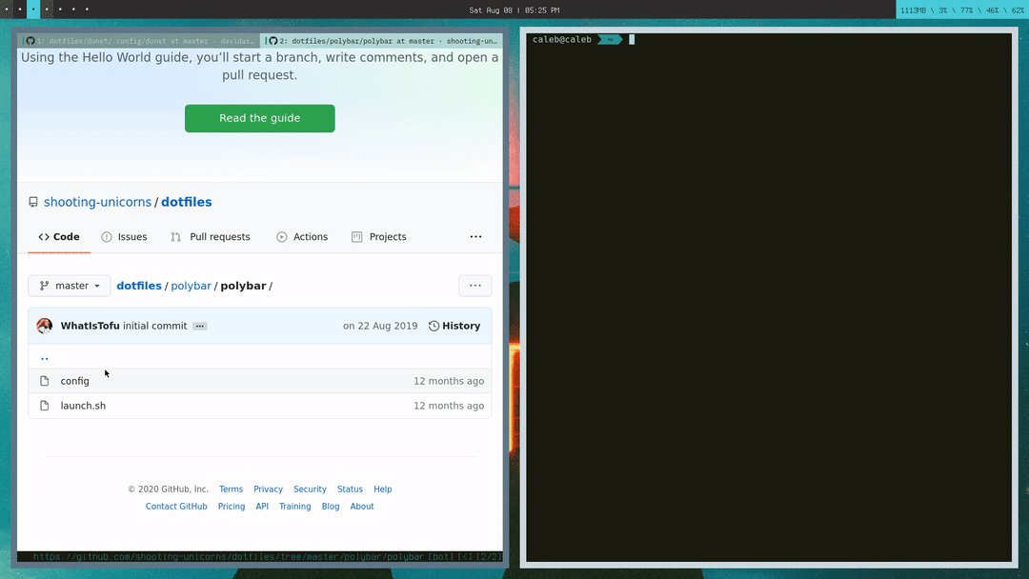Open the Terms footer link
This screenshot has width=1029, height=579.
231,489
